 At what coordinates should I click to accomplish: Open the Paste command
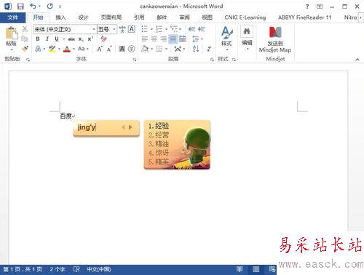click(11, 39)
